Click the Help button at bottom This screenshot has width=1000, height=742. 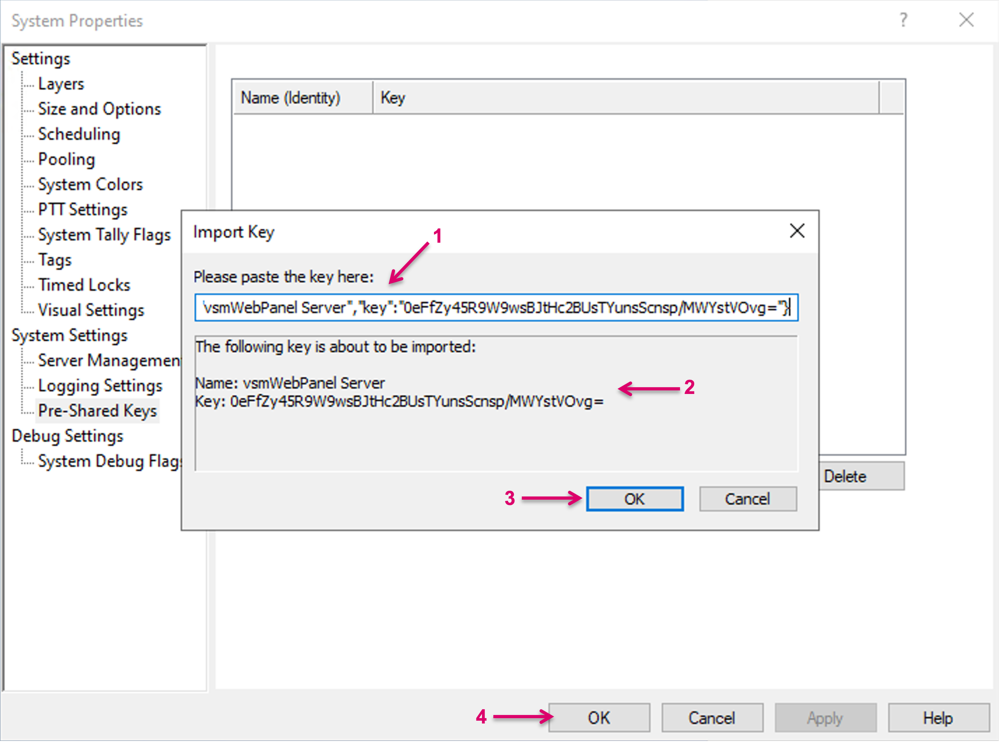pos(938,717)
